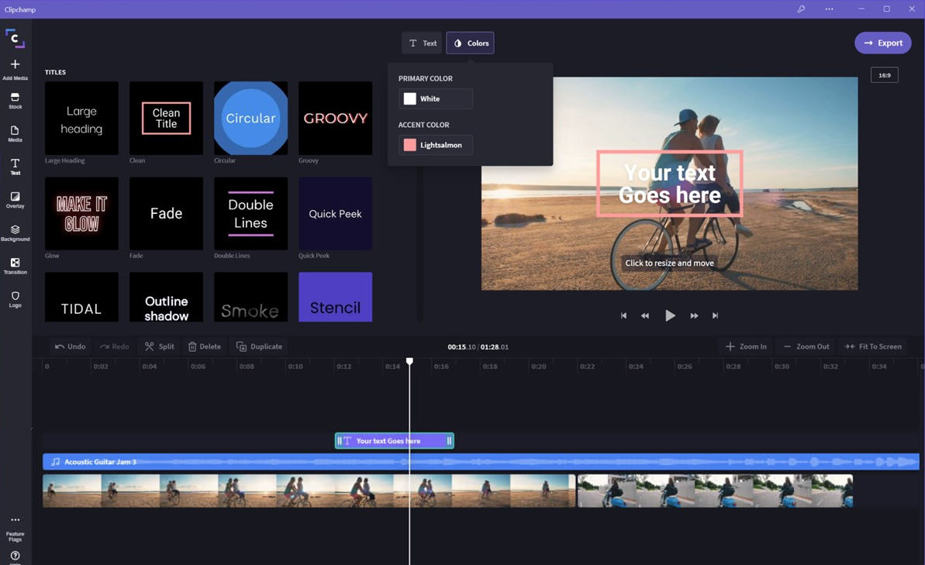Open the 16:9 aspect ratio selector
The image size is (925, 565).
point(884,74)
